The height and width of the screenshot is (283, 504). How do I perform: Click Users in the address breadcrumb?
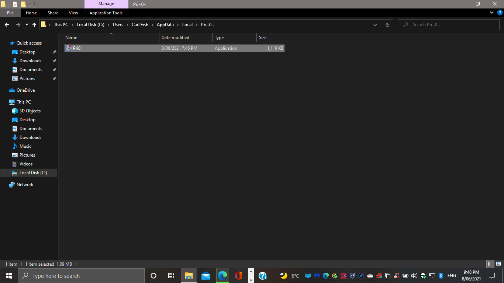pyautogui.click(x=118, y=25)
